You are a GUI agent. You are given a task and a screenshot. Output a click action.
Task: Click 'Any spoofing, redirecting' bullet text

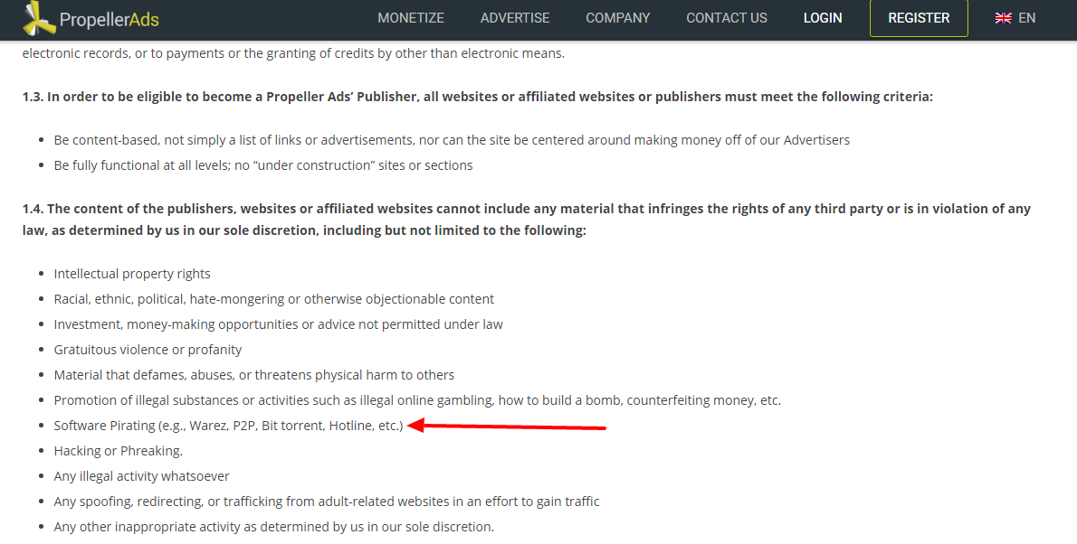tap(326, 502)
